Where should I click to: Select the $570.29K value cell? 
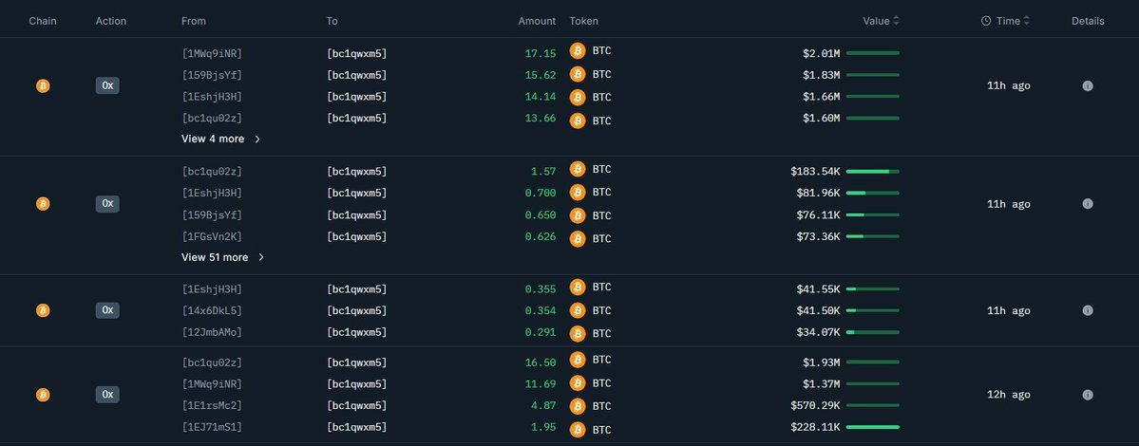[815, 406]
